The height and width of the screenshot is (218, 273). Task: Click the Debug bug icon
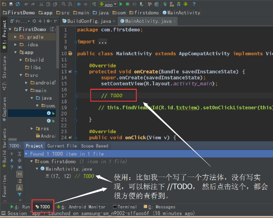pyautogui.click(x=128, y=4)
